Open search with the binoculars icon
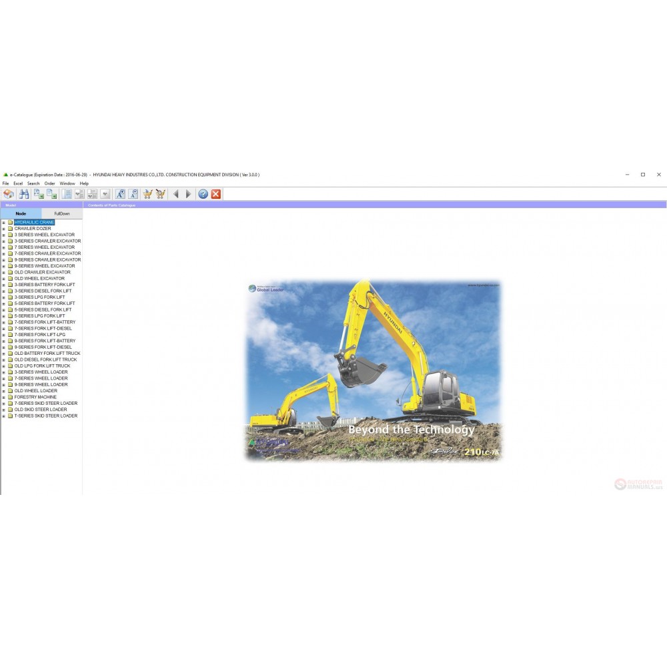The image size is (667, 667). [24, 194]
